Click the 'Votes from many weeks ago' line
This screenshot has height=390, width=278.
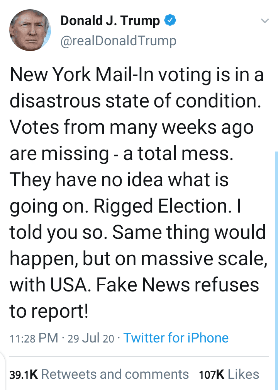coord(132,127)
